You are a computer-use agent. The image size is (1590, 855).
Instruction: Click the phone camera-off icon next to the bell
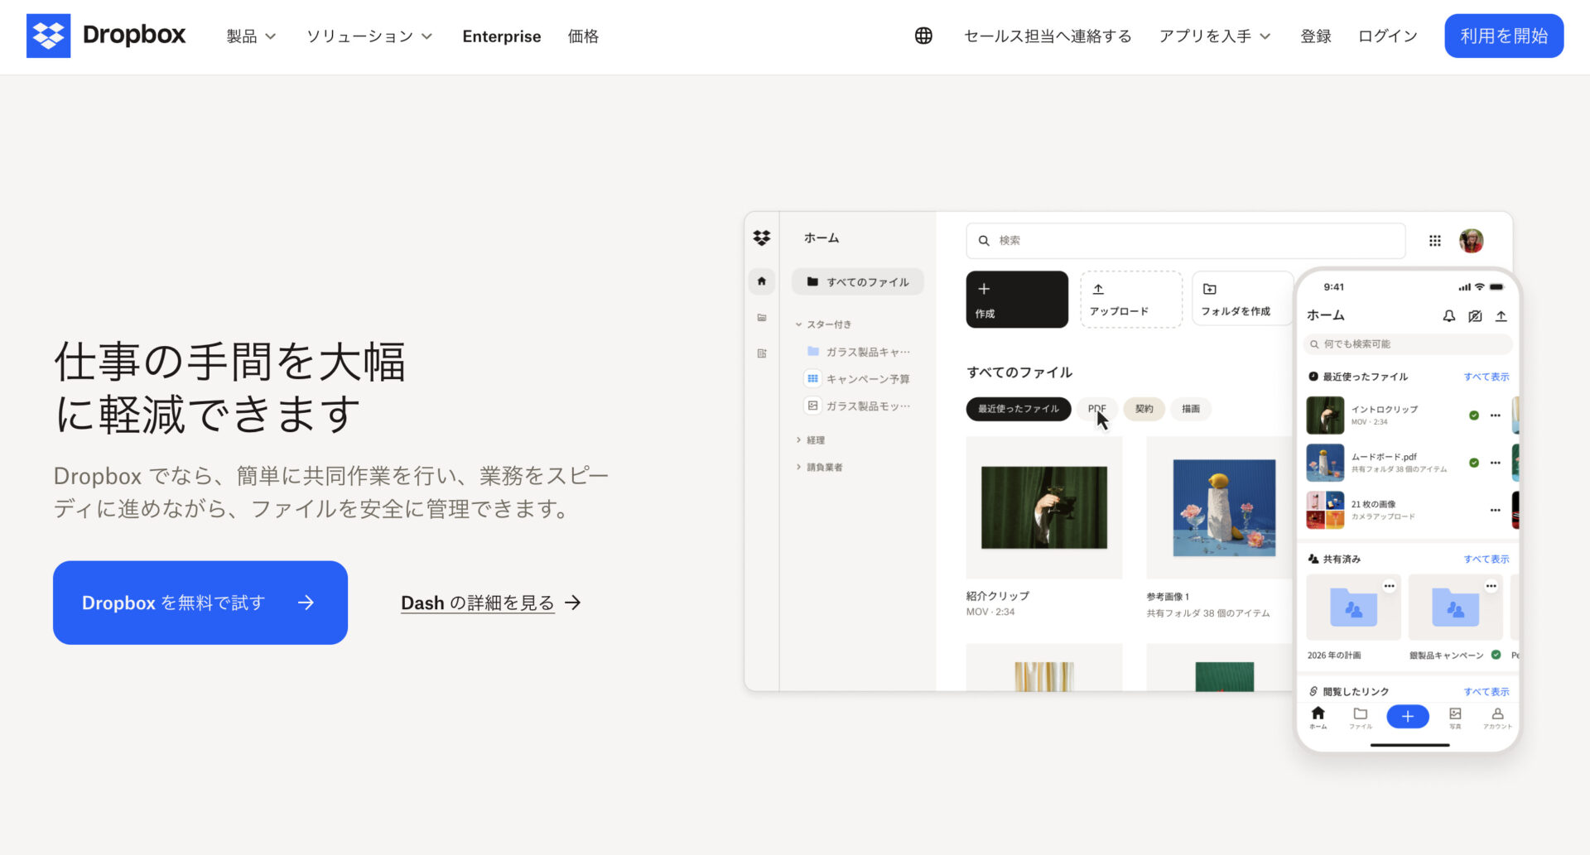[1475, 316]
